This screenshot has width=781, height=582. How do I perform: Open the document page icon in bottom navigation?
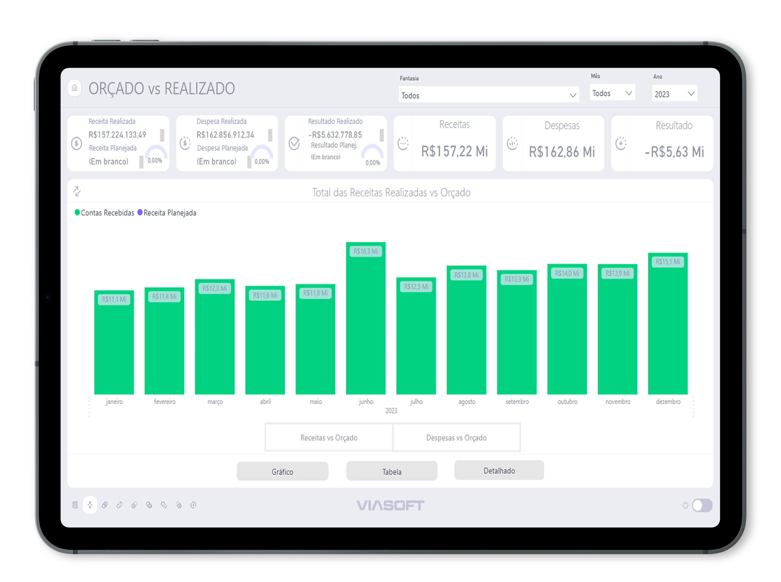click(75, 505)
